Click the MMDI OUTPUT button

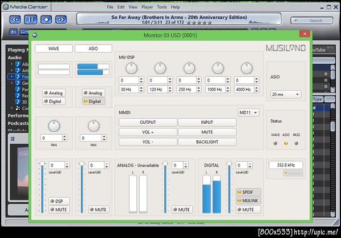pos(148,122)
